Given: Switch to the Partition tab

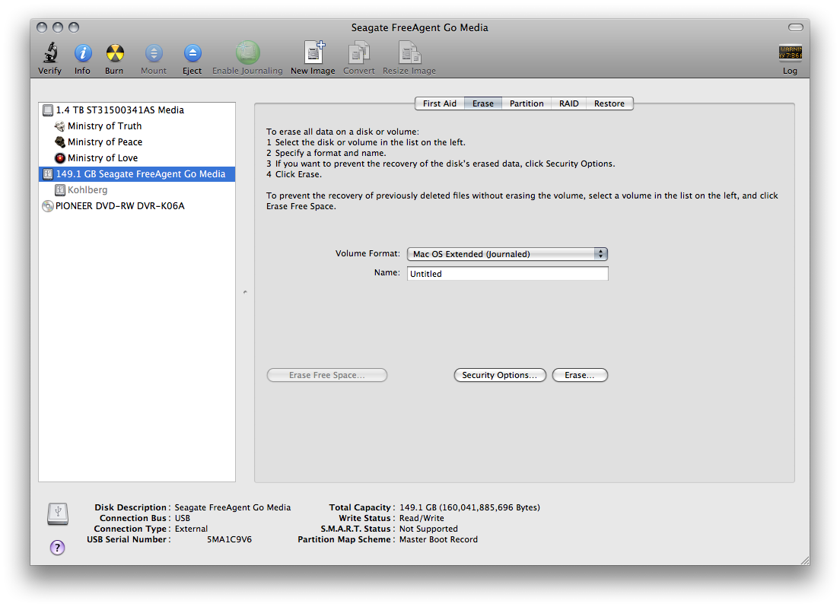Looking at the screenshot, I should [526, 103].
